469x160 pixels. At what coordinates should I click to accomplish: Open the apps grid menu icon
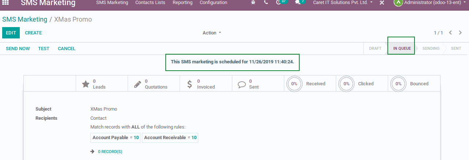pyautogui.click(x=5, y=3)
